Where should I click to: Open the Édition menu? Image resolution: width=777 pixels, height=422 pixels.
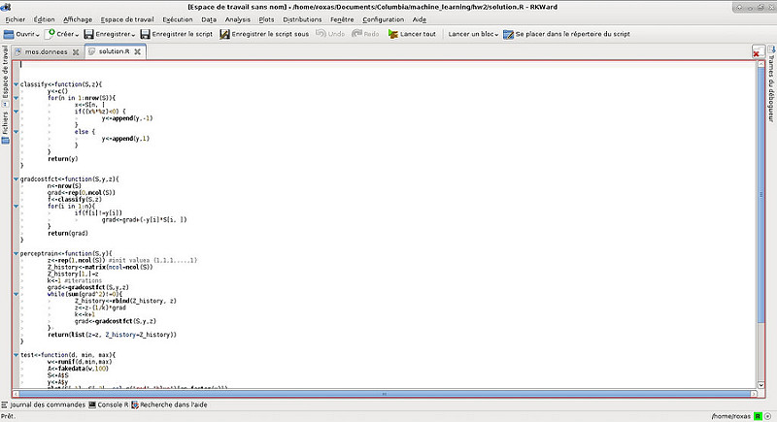44,19
